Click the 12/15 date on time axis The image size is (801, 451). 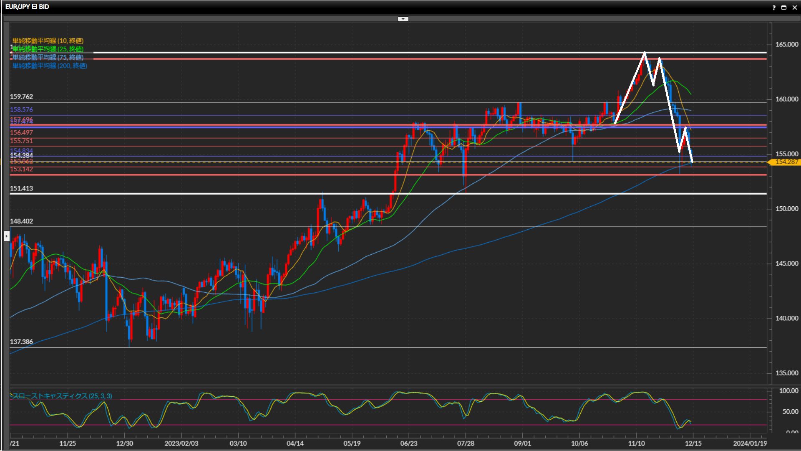pyautogui.click(x=693, y=443)
